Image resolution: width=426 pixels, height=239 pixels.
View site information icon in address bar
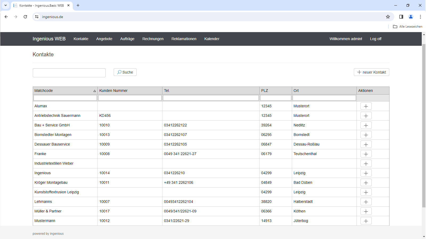(x=37, y=17)
